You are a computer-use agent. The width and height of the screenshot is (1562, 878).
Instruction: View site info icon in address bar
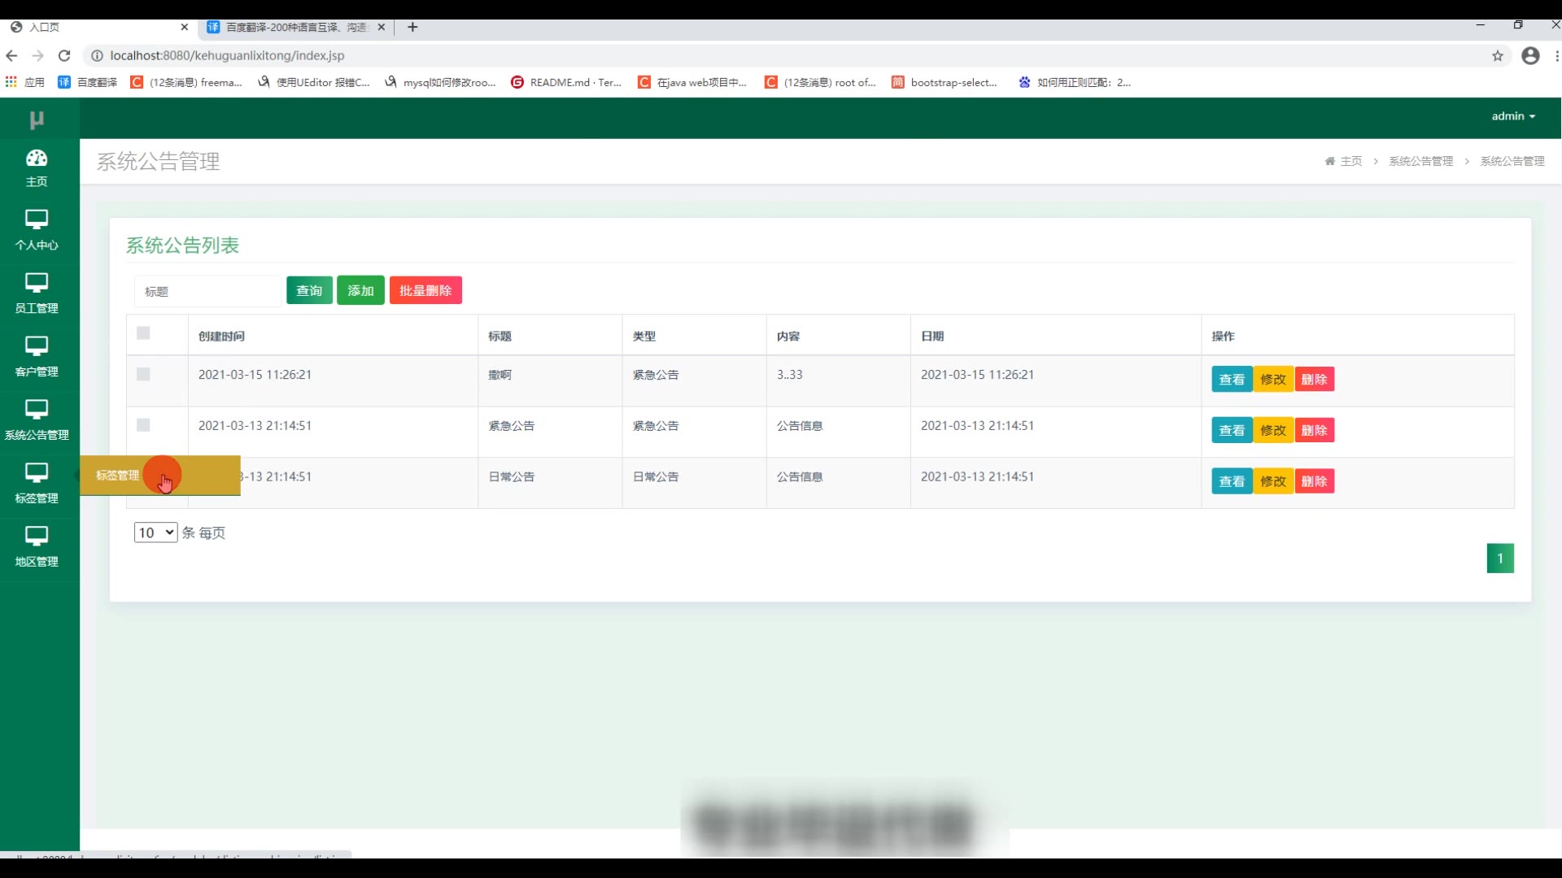pos(97,55)
